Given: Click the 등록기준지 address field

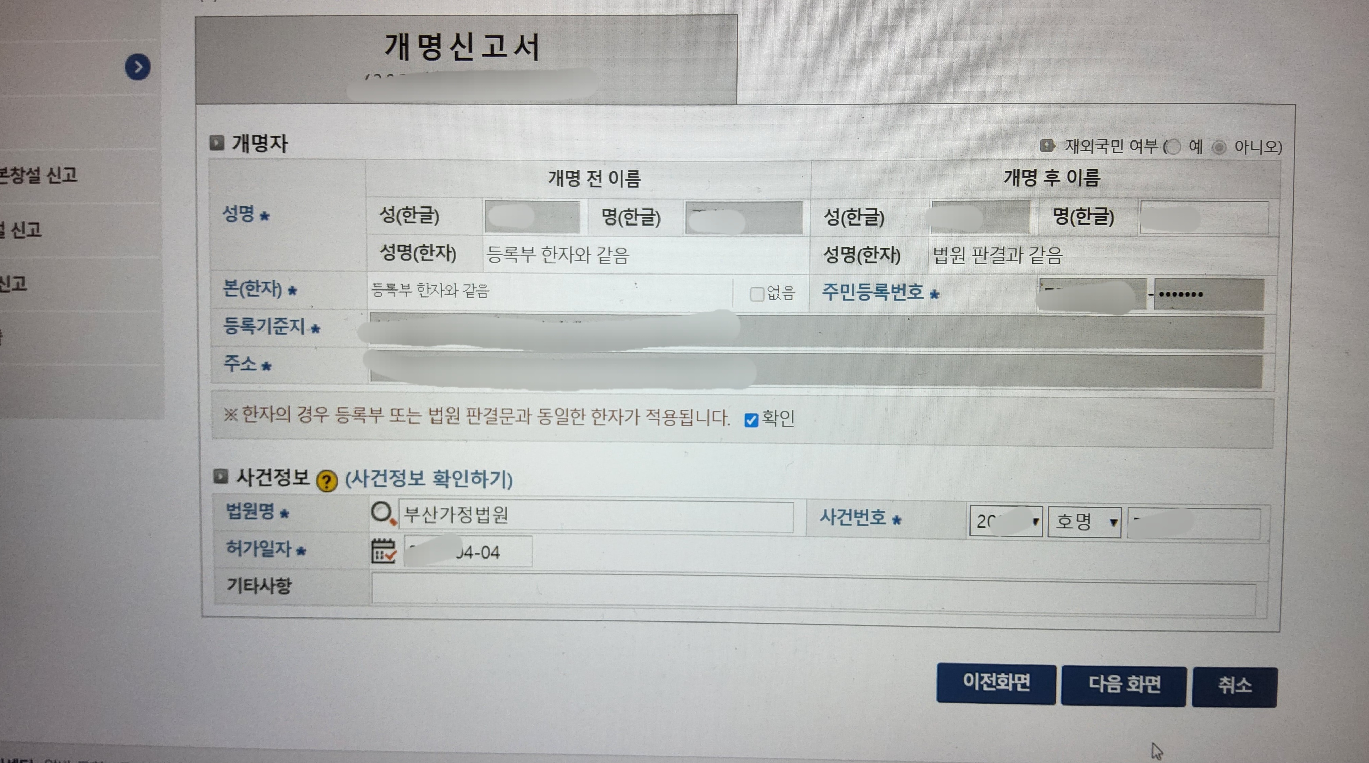Looking at the screenshot, I should (x=816, y=332).
